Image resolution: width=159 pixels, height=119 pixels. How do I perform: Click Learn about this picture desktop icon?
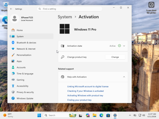(x=151, y=8)
